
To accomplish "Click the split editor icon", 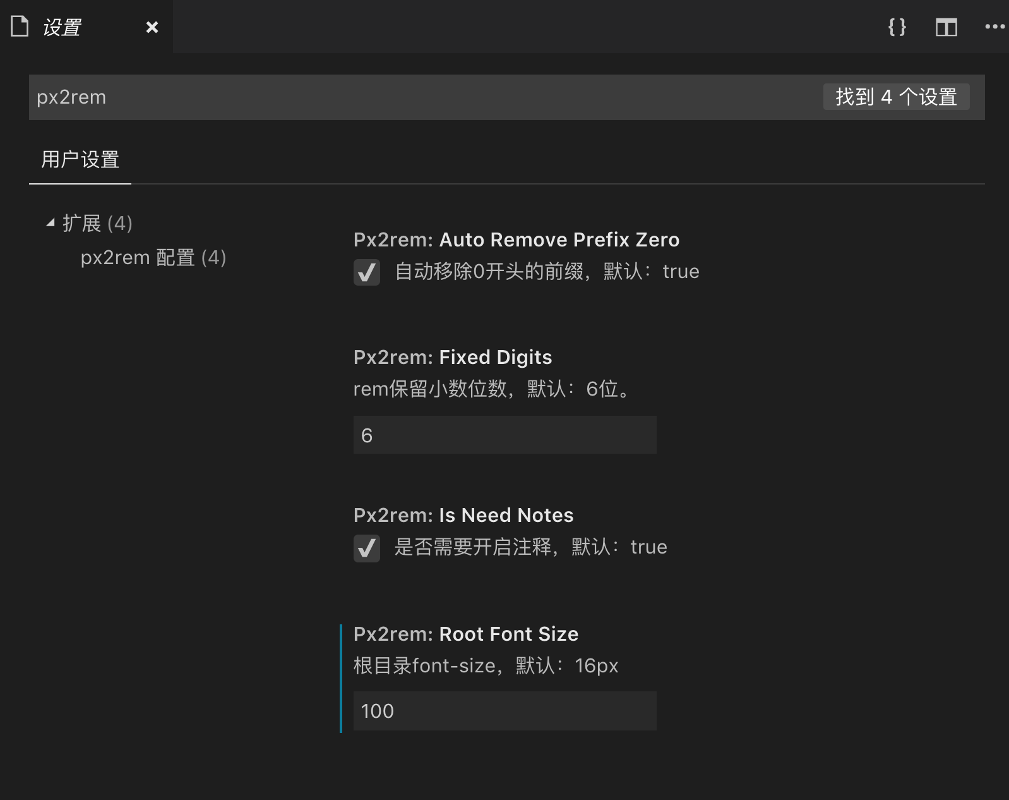I will (946, 27).
